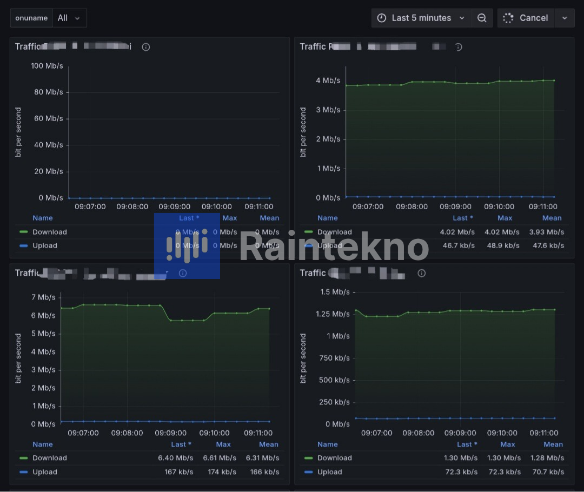Sort legend by Max in 6.61 Mb/s panel
Viewport: 584px width, 492px height.
coord(223,444)
